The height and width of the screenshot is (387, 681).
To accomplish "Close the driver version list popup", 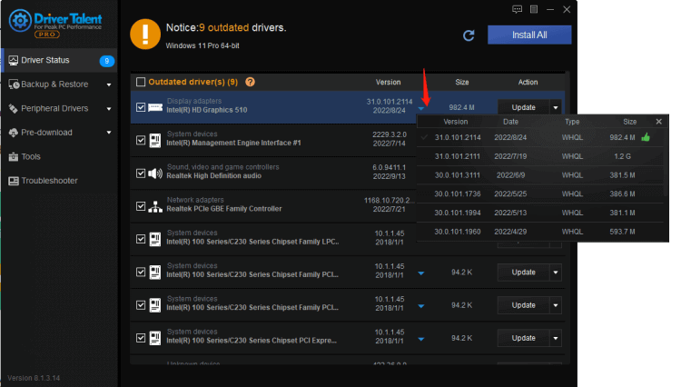I will point(658,121).
